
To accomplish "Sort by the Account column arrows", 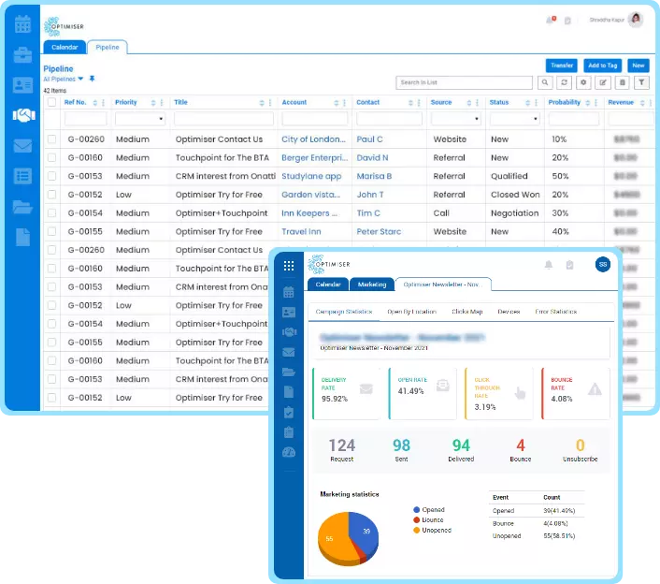I will tap(337, 102).
